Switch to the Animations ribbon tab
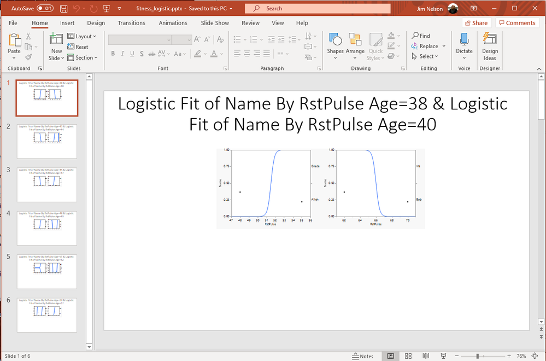Screen dimensions: 546x361 (173, 23)
